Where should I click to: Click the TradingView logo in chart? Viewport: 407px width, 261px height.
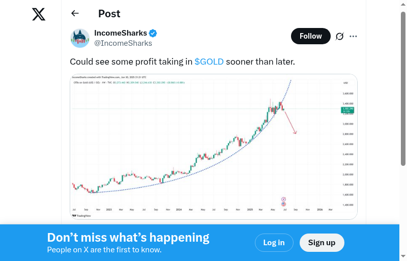pos(81,216)
